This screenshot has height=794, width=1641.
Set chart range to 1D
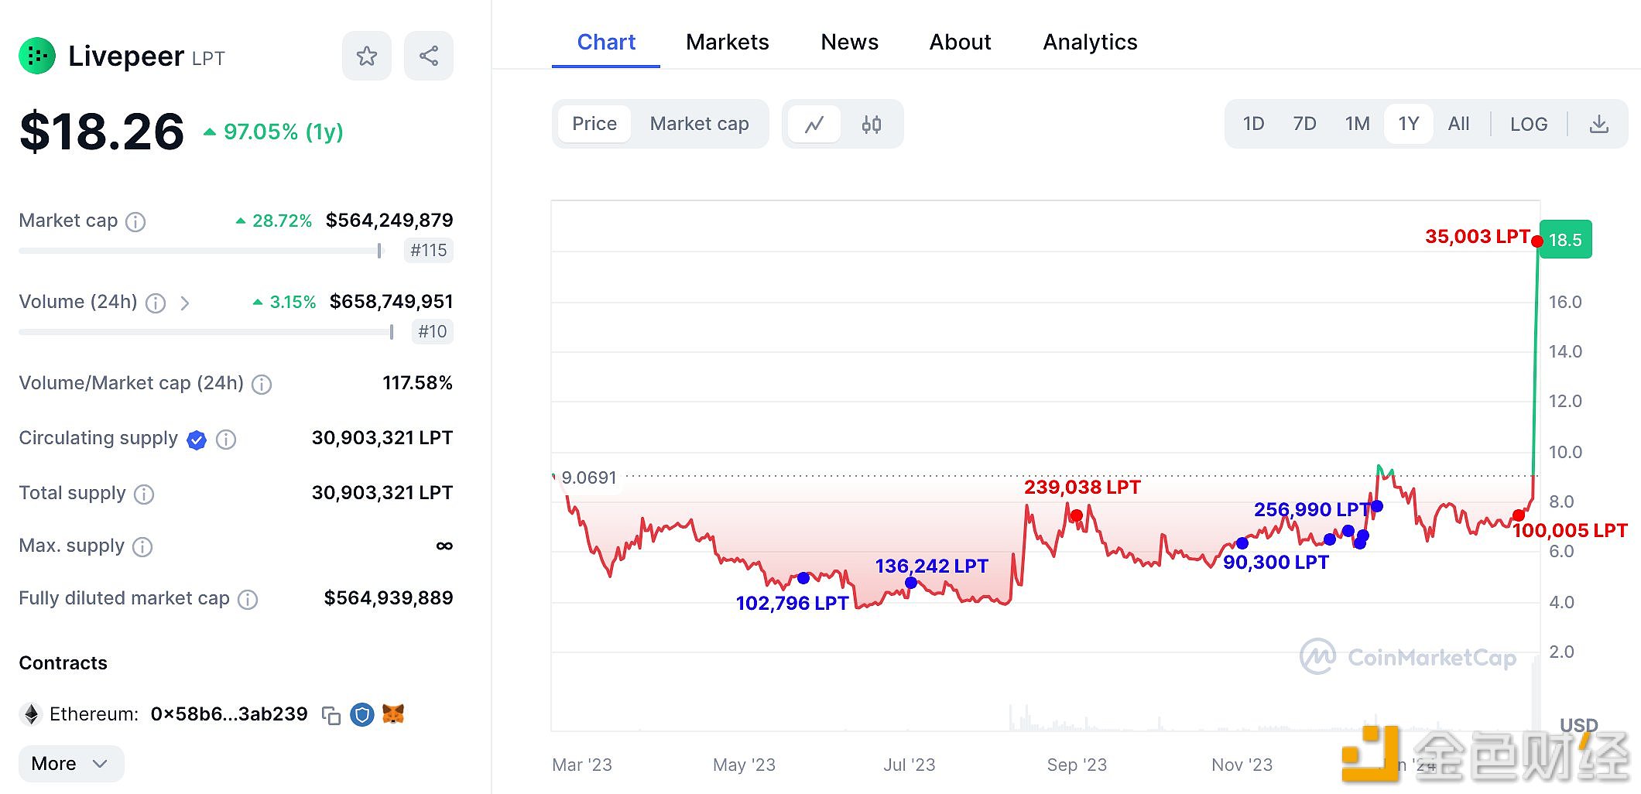tap(1253, 124)
